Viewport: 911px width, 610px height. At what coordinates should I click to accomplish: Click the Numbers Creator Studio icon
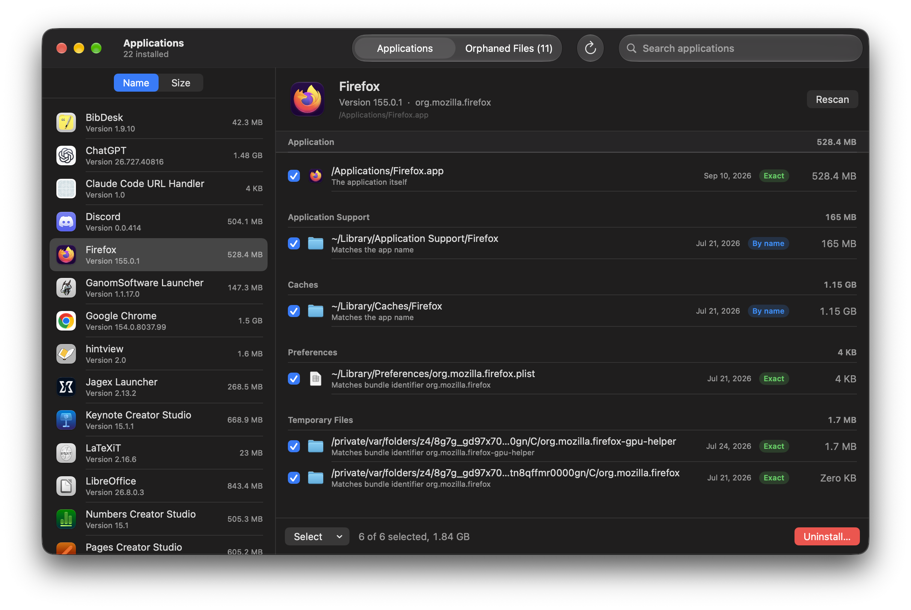pos(66,519)
